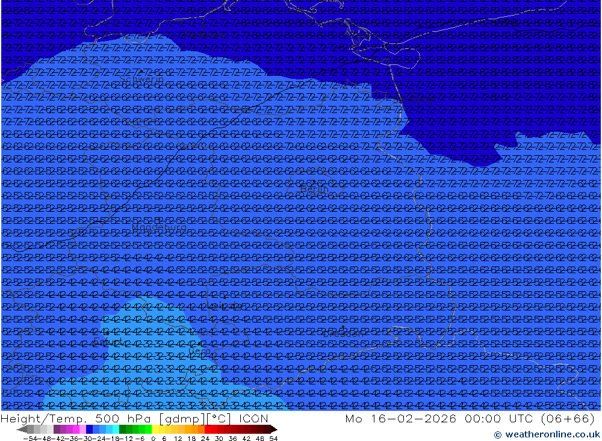This screenshot has height=441, width=602.
Task: Click the ICON model name in title
Action: tap(253, 418)
